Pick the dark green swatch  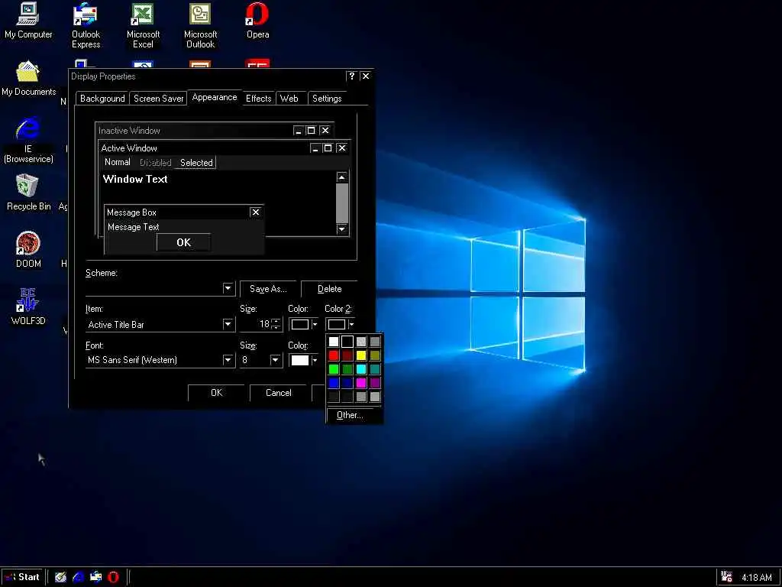click(x=347, y=369)
